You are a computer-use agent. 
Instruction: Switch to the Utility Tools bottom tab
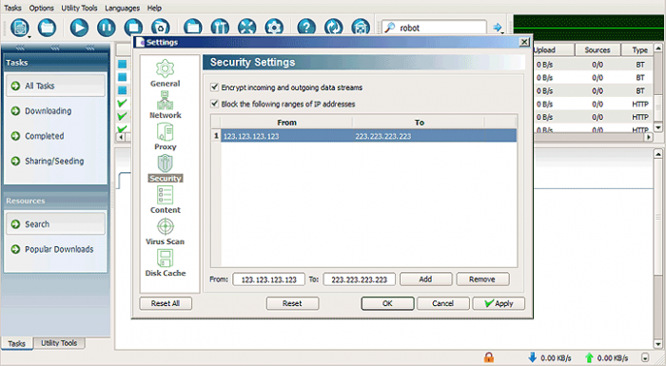point(59,343)
